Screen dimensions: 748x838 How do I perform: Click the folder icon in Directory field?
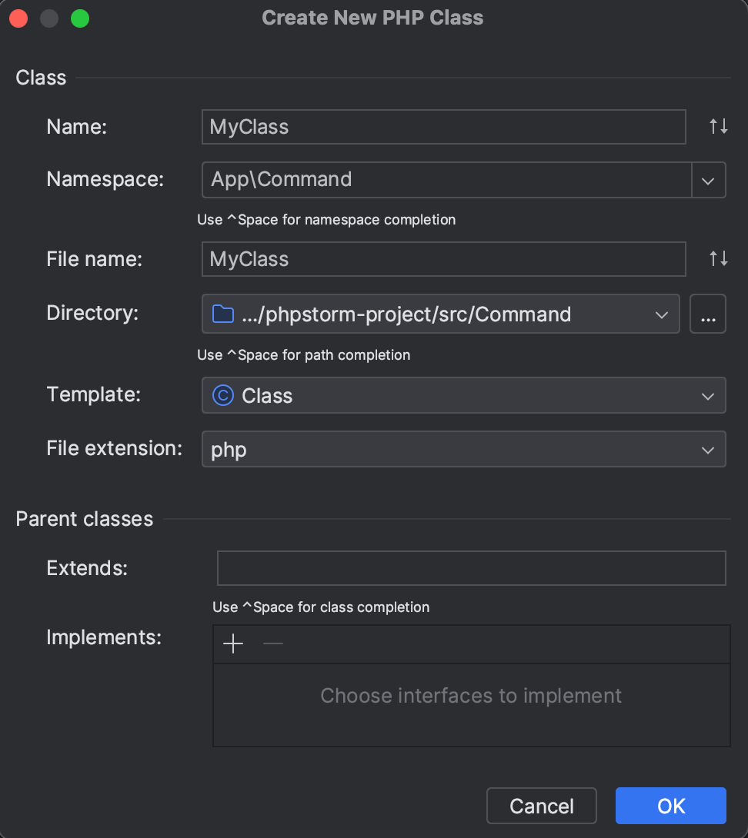[223, 314]
